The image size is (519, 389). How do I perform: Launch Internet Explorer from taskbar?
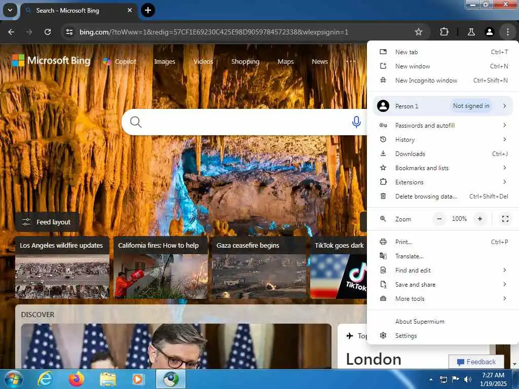coord(45,379)
